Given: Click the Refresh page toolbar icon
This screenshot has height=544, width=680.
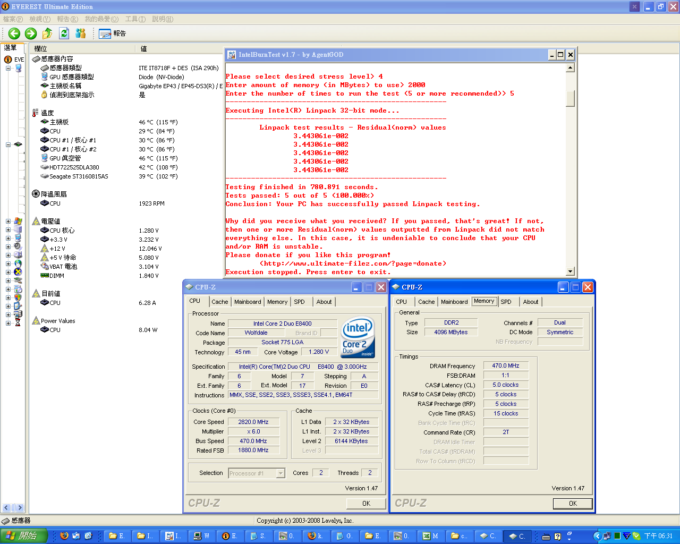Looking at the screenshot, I should pos(64,33).
